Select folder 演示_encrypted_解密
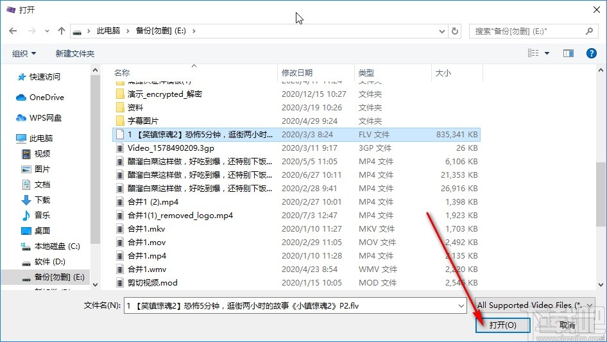 click(x=296, y=94)
